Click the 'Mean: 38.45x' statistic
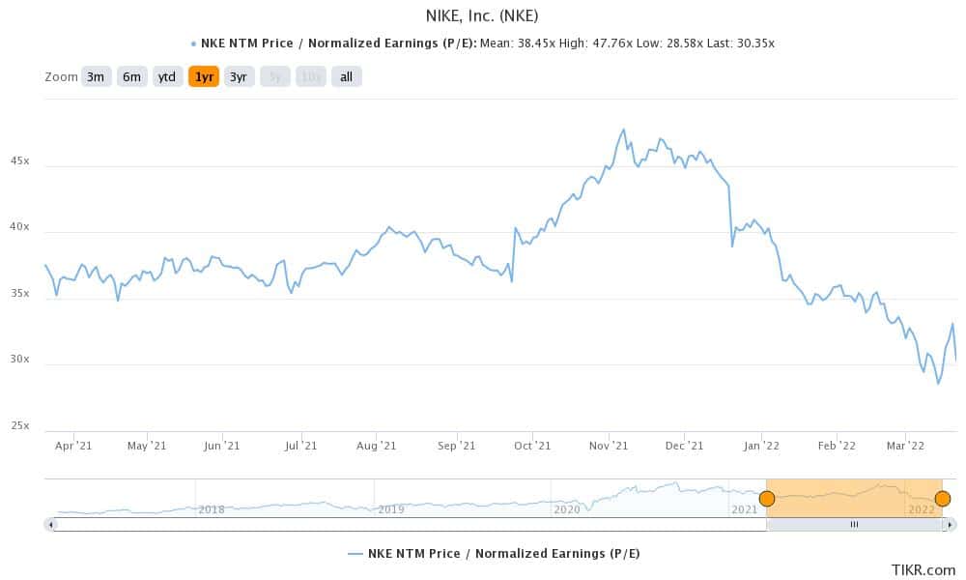The width and height of the screenshot is (966, 580). 518,43
